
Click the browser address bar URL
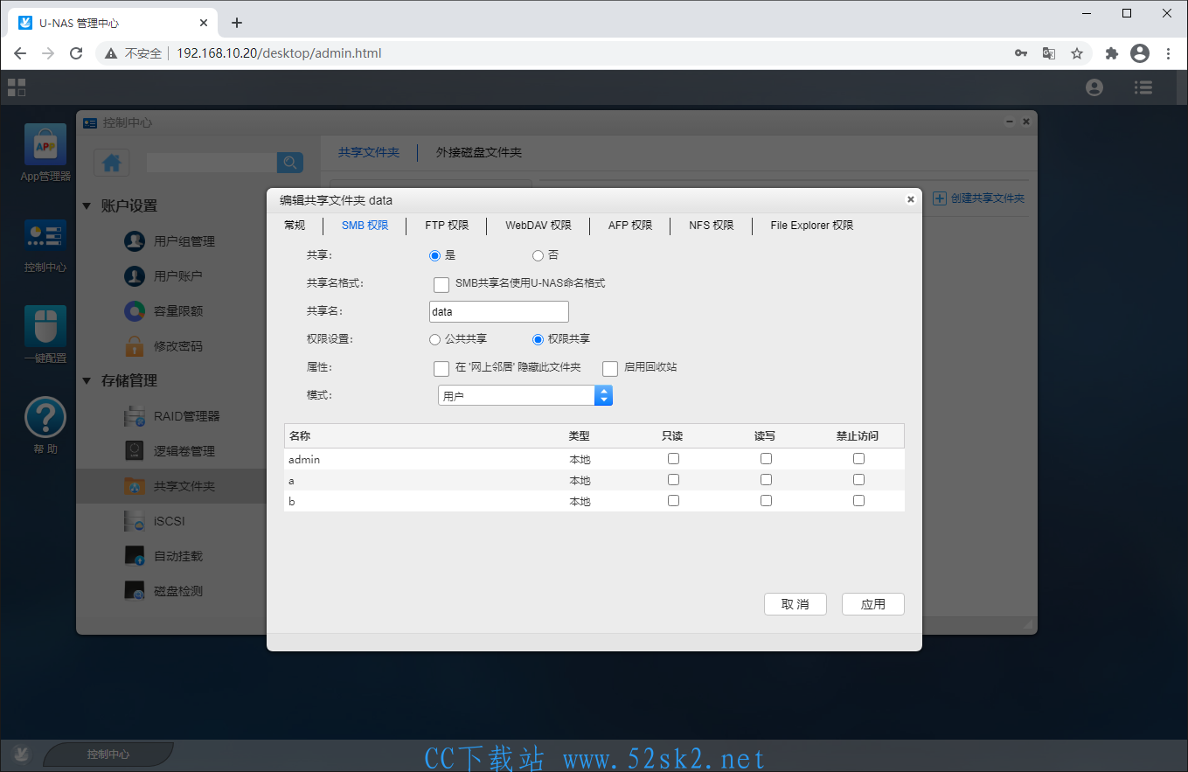tap(279, 53)
